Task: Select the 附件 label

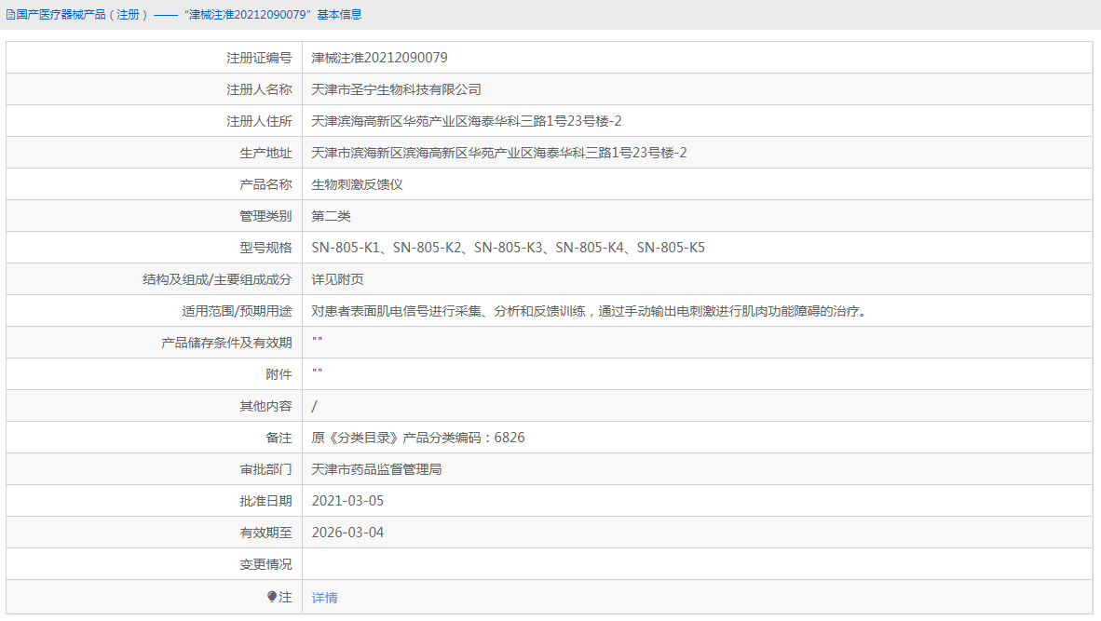Action: (279, 374)
